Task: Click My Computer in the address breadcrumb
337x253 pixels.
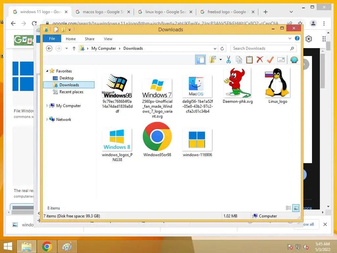Action: pyautogui.click(x=104, y=48)
